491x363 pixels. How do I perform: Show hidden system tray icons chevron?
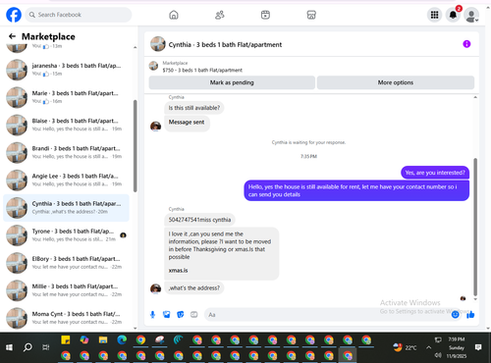[428, 347]
